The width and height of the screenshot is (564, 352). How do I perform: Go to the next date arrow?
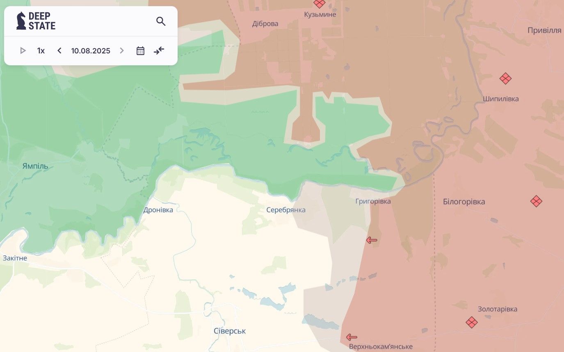122,51
